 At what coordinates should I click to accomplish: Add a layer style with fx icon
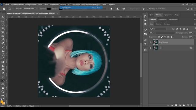point(172,105)
